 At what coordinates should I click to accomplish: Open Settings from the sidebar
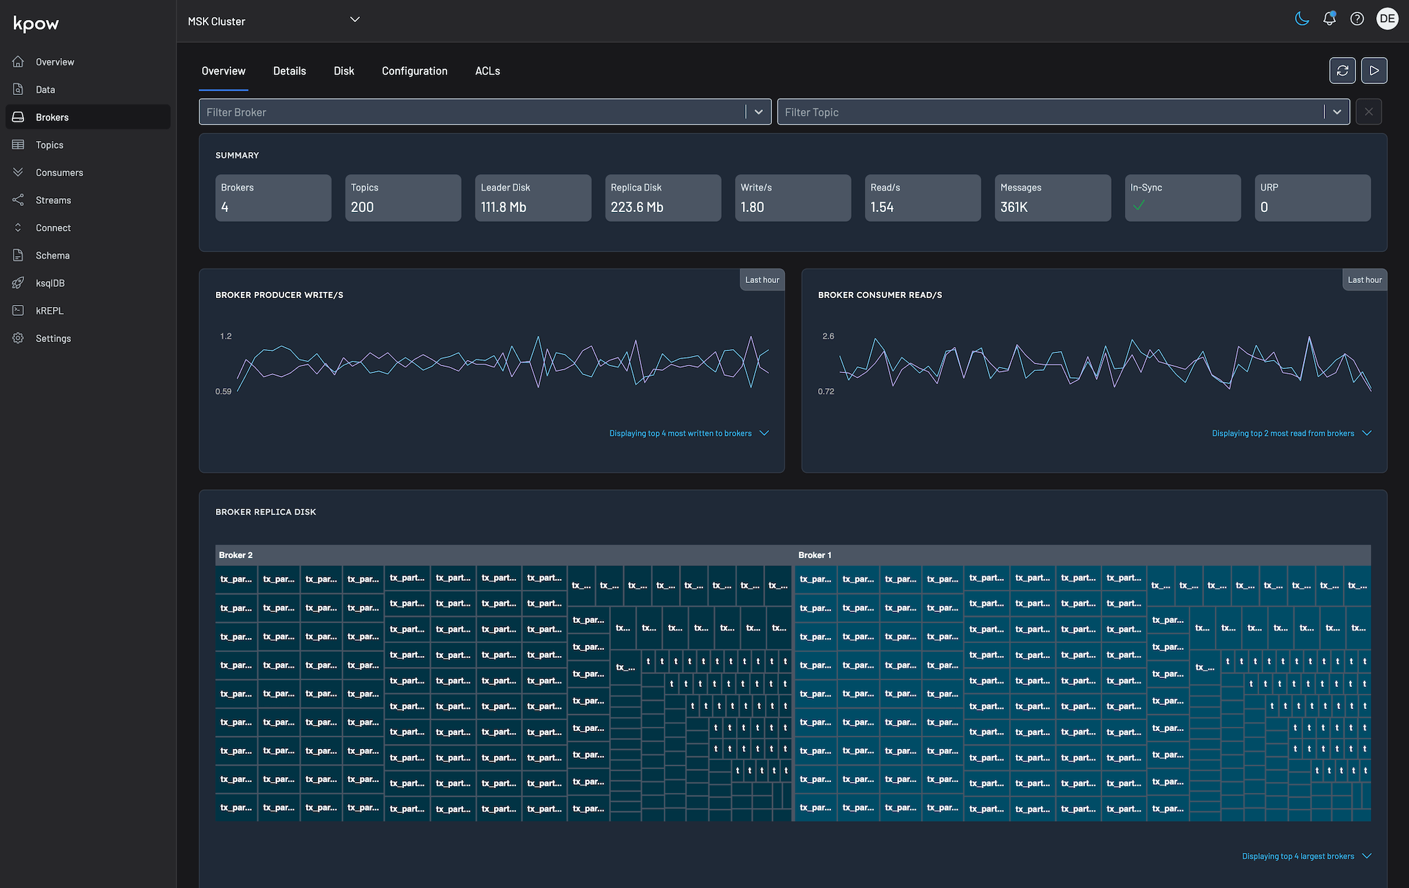pyautogui.click(x=53, y=338)
